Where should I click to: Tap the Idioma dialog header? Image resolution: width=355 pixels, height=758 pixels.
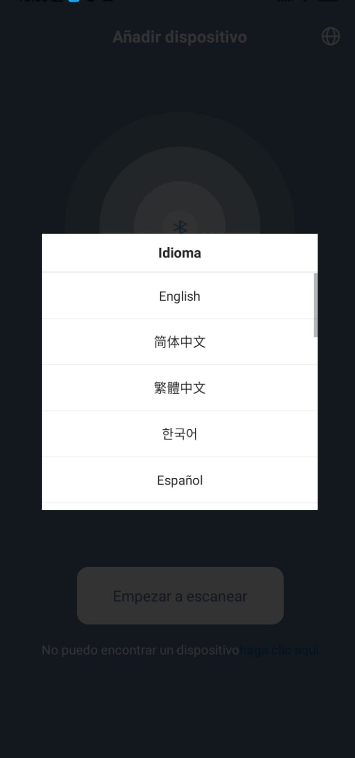point(179,253)
